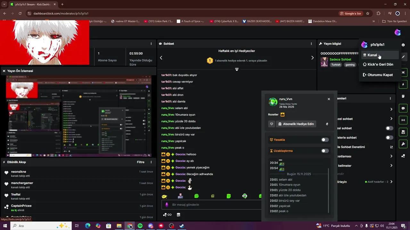This screenshot has height=230, width=410.
Task: Open the Linkin Park bookmark
Action: [159, 21]
